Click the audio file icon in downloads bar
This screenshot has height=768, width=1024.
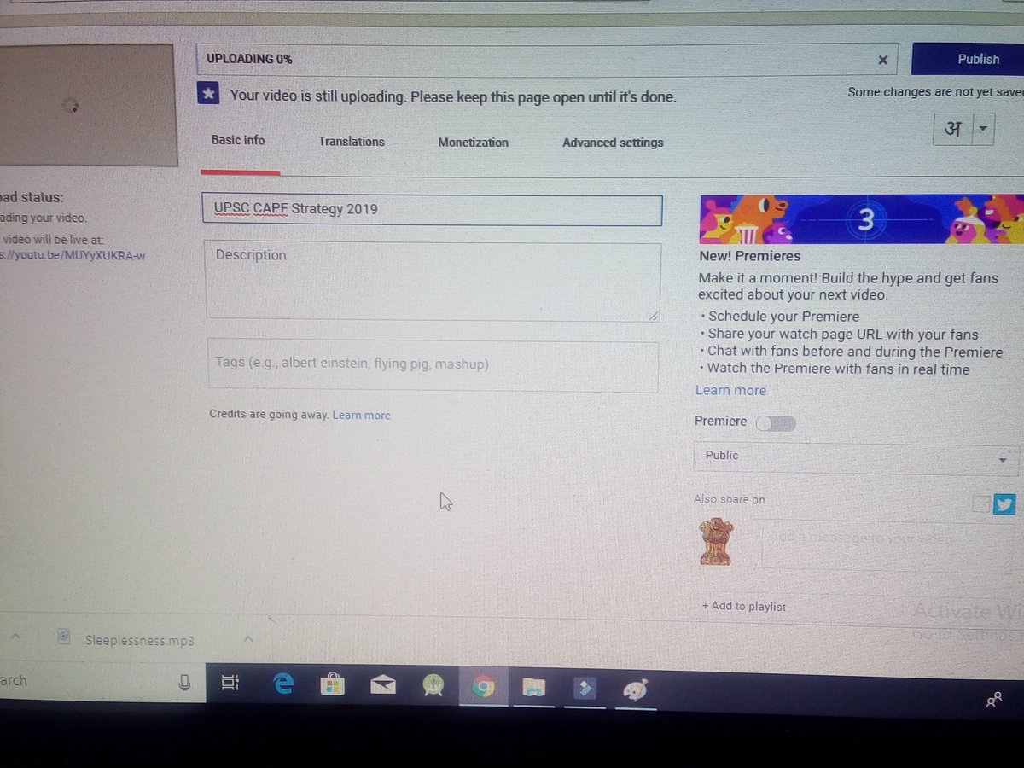coord(63,637)
